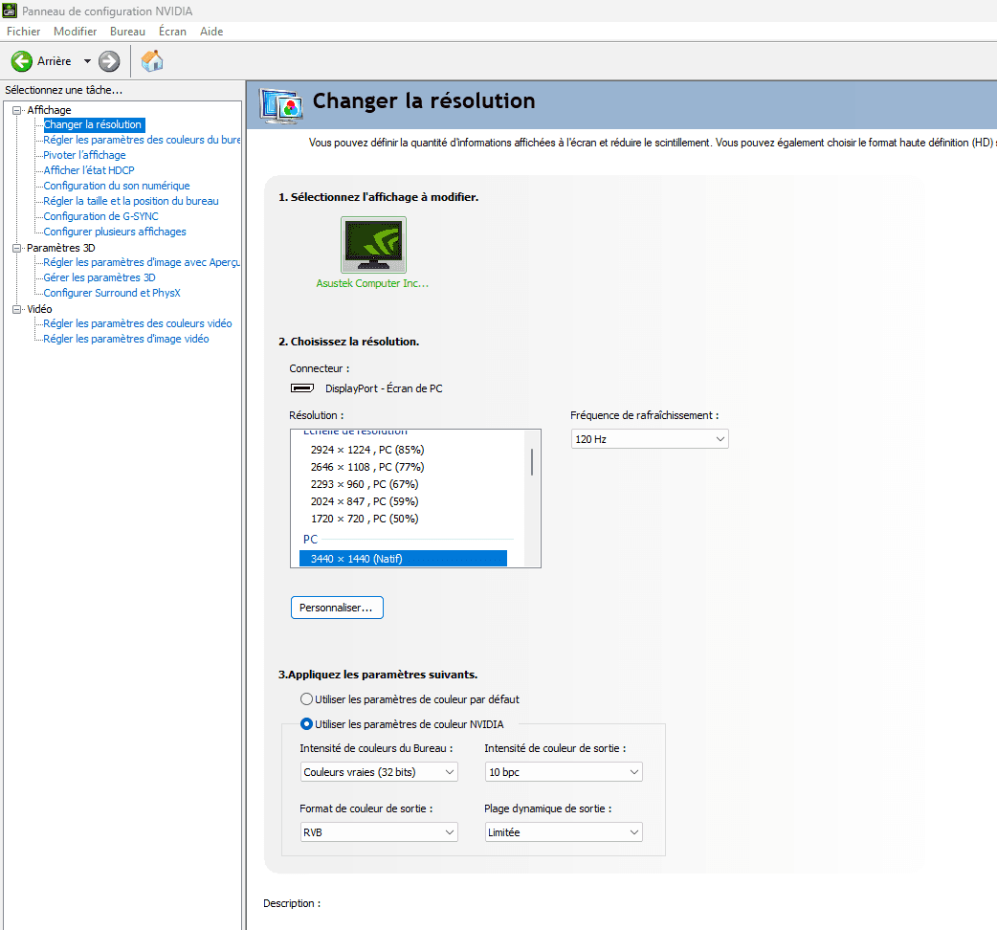Open the Limitée dynamic range dropdown
997x930 pixels.
[564, 832]
